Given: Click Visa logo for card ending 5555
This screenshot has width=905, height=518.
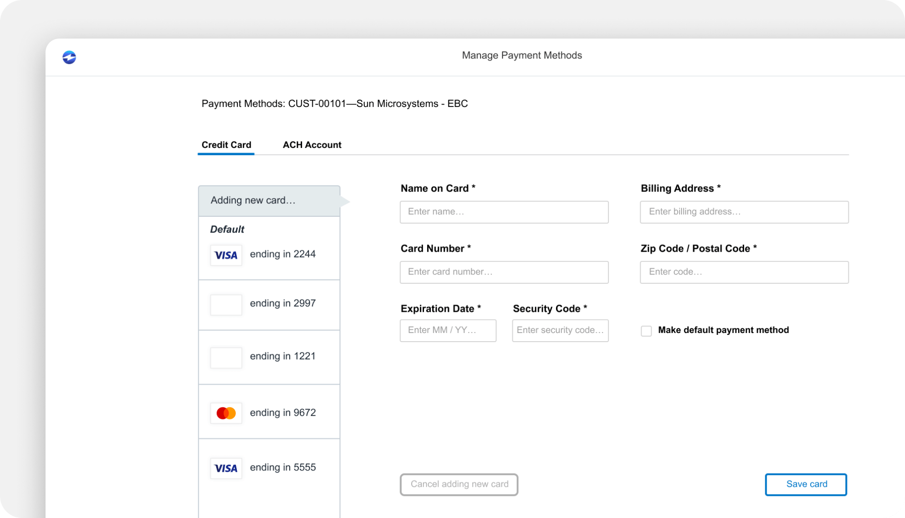Looking at the screenshot, I should 226,468.
